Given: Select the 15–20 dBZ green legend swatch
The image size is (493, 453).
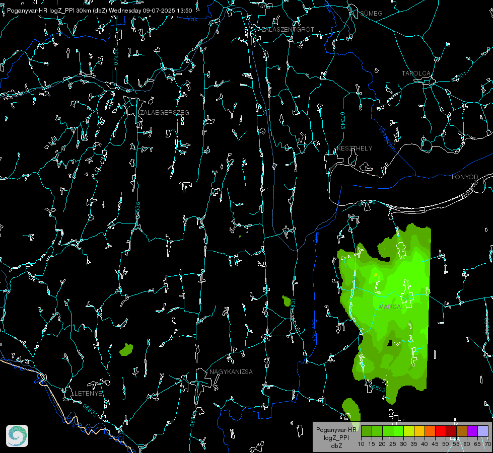Looking at the screenshot, I should click(377, 431).
